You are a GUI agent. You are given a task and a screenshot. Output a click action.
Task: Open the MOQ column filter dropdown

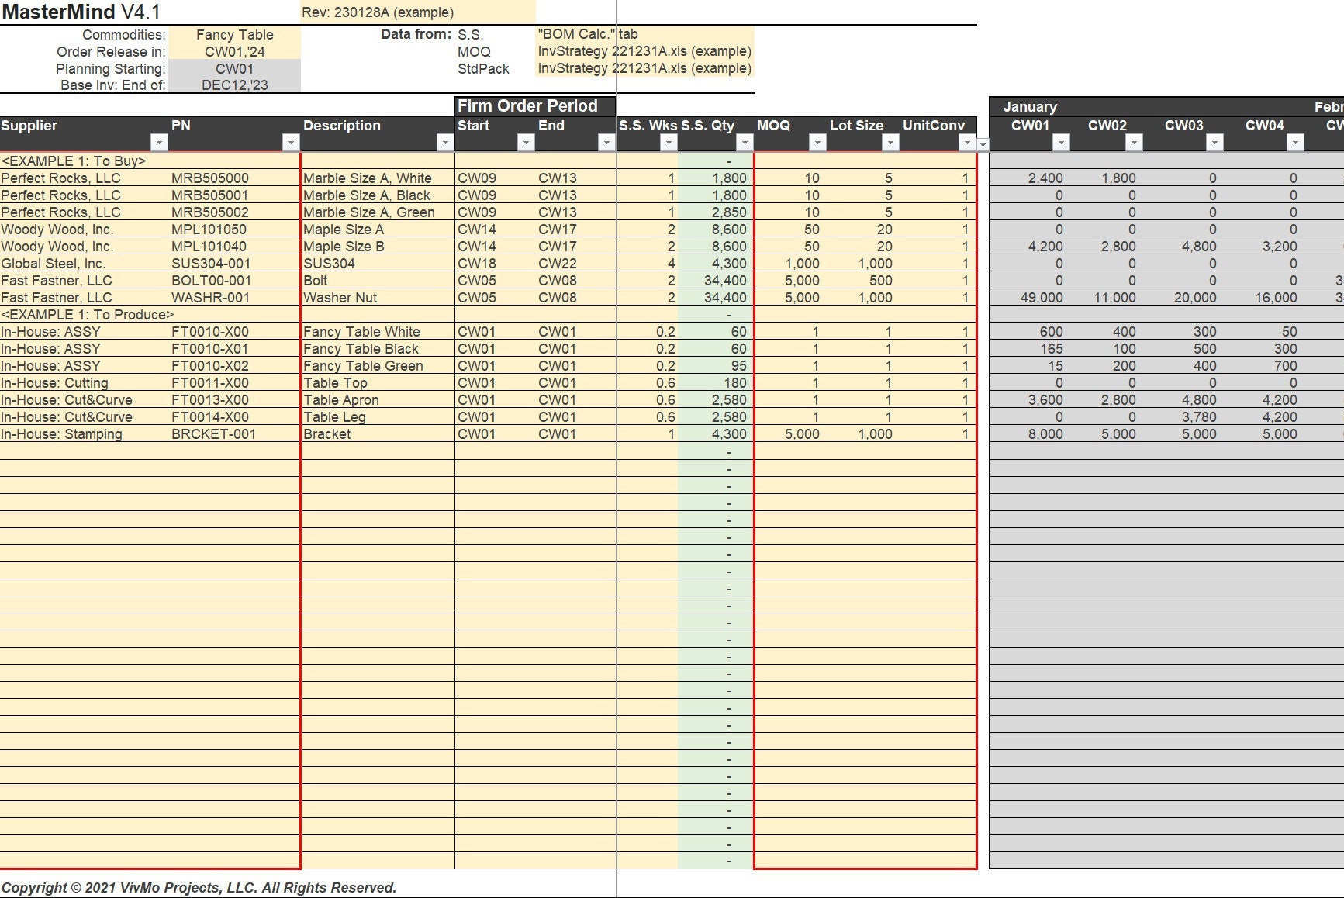pos(817,142)
